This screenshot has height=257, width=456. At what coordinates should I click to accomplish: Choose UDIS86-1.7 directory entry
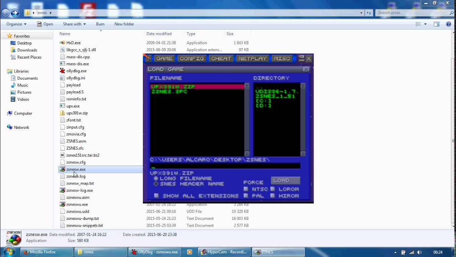(277, 91)
